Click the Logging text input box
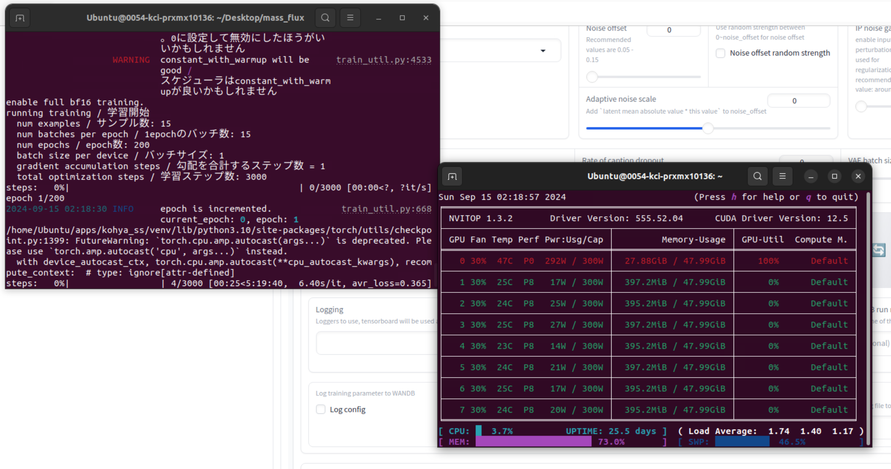891x469 pixels. [x=376, y=343]
